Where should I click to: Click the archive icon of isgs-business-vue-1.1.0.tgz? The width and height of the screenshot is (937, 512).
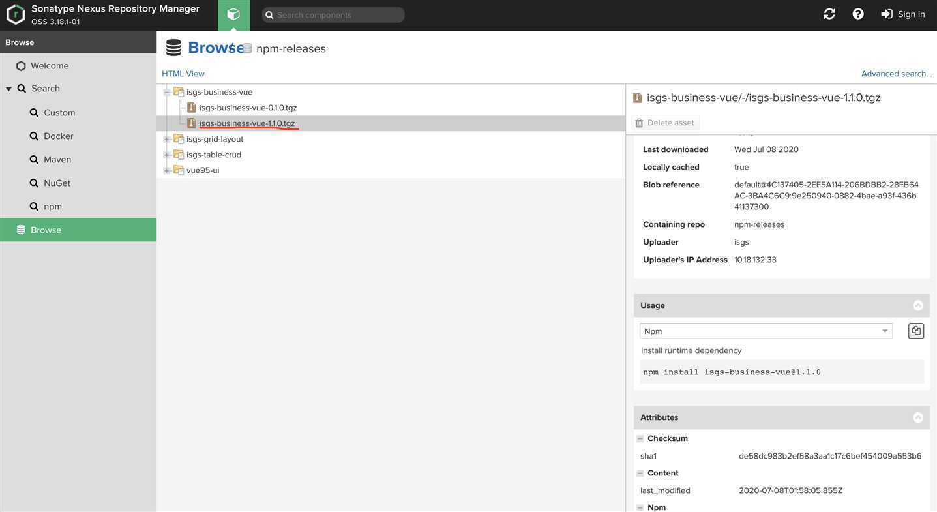(x=192, y=123)
